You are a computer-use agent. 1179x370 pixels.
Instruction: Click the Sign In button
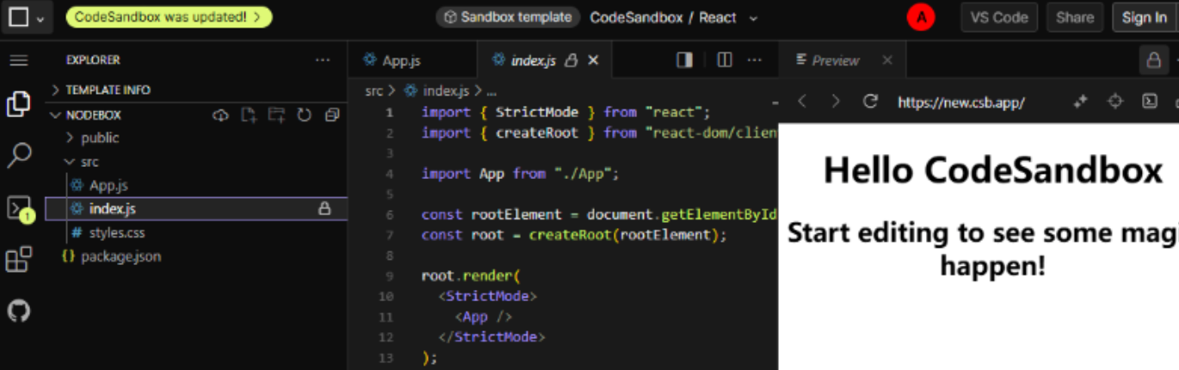tap(1144, 17)
